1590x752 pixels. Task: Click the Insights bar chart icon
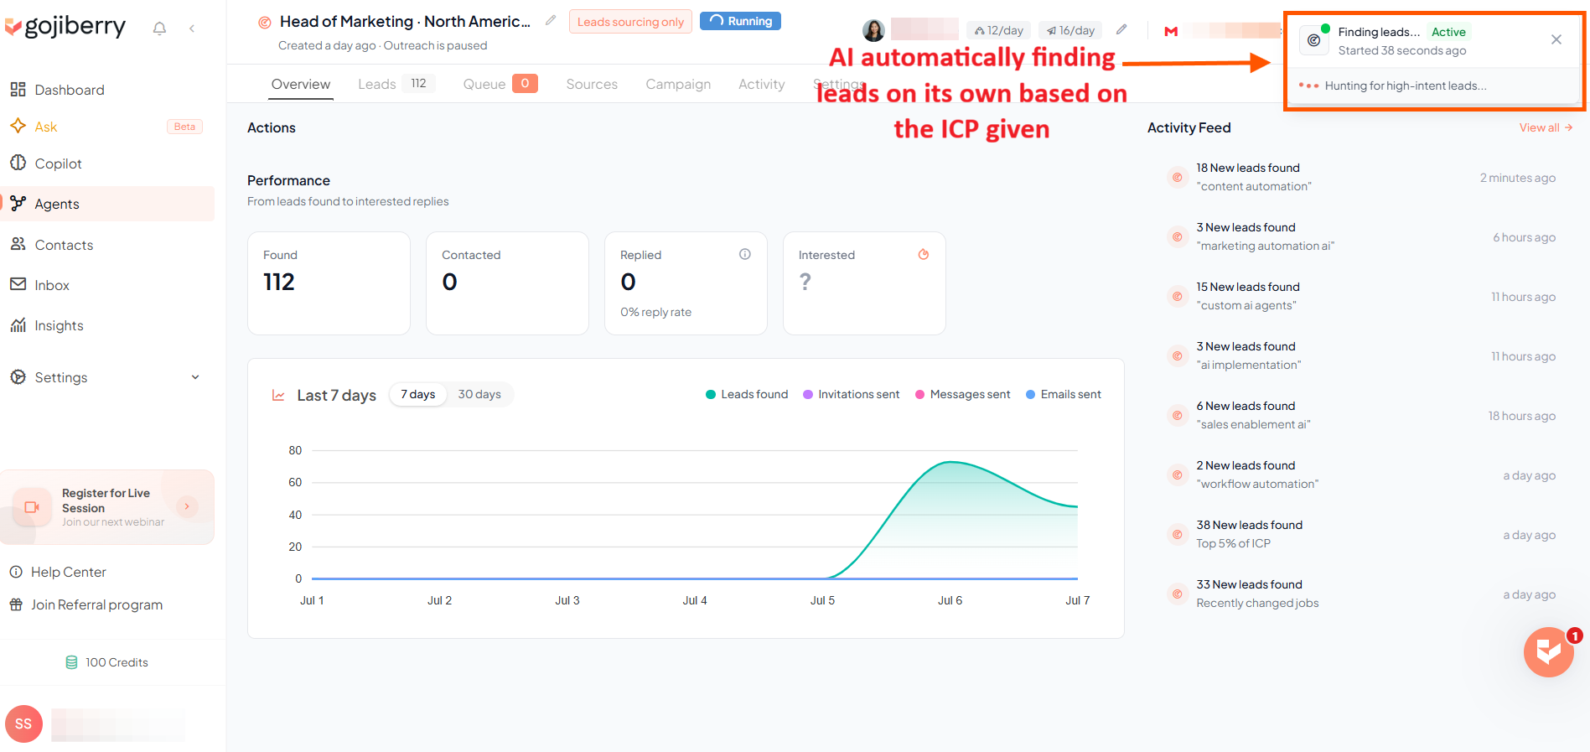[18, 324]
